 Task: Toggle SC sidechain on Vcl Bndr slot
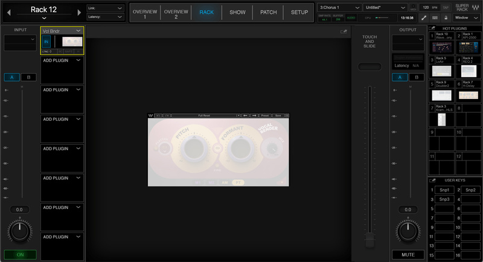pyautogui.click(x=60, y=51)
